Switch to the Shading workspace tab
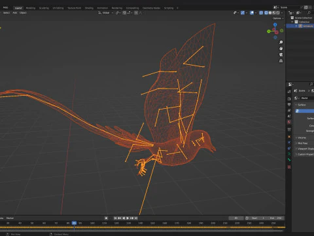The image size is (314, 236). click(x=89, y=8)
